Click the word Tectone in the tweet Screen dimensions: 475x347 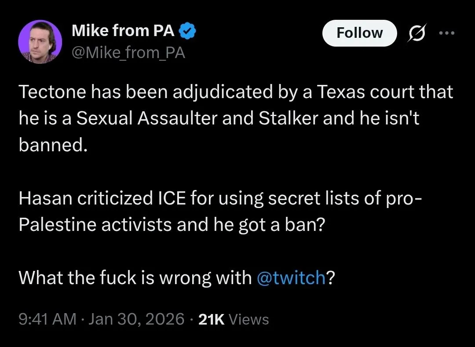tap(51, 92)
